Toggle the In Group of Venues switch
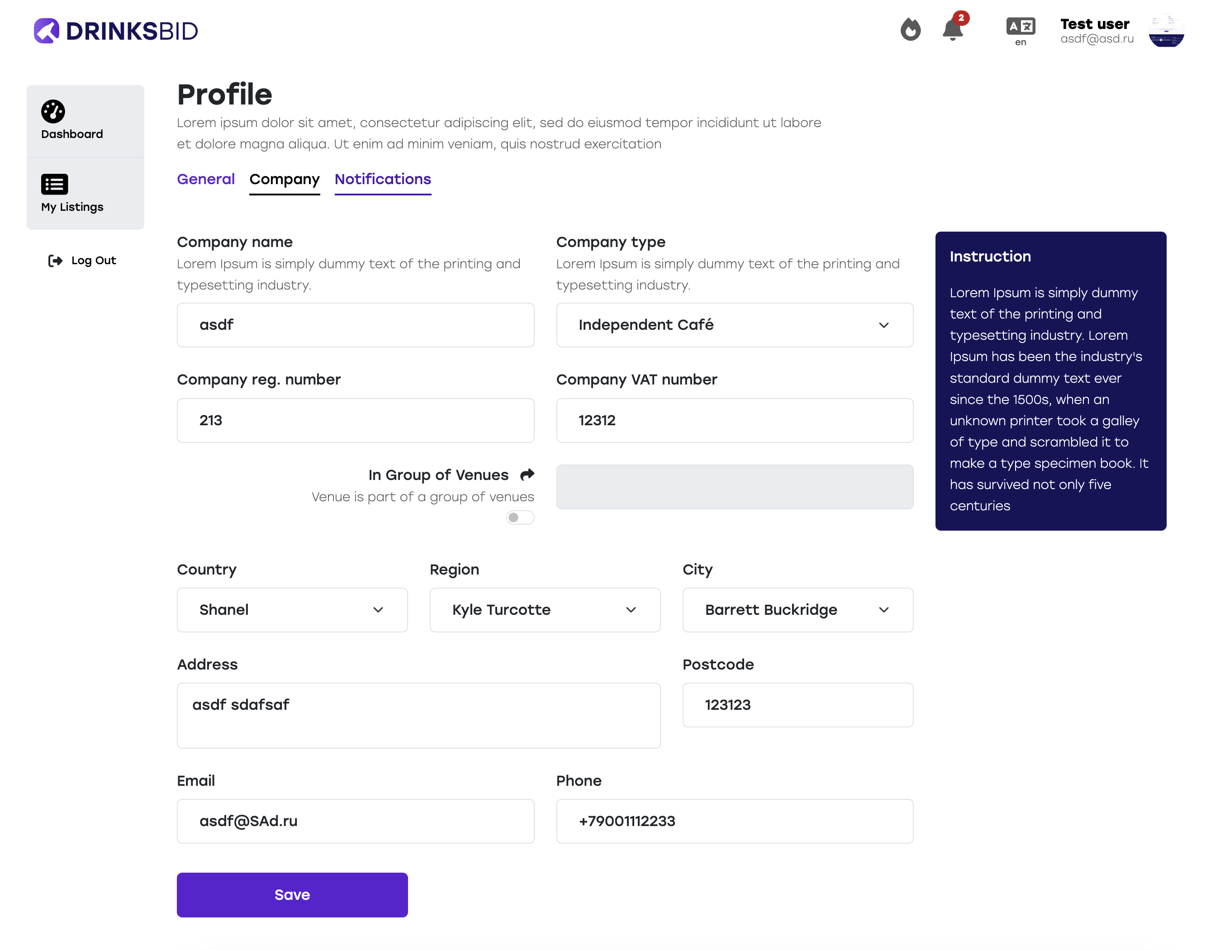 click(x=519, y=517)
